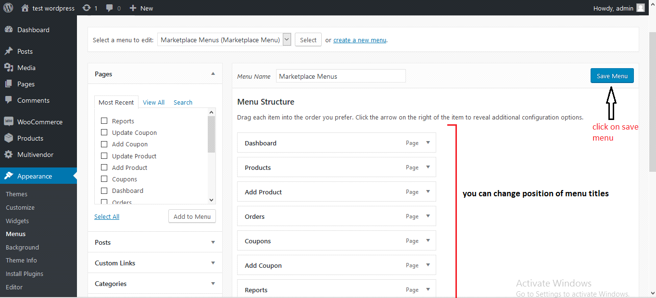This screenshot has width=656, height=298.
Task: Follow the create a new menu link
Action: pos(360,40)
